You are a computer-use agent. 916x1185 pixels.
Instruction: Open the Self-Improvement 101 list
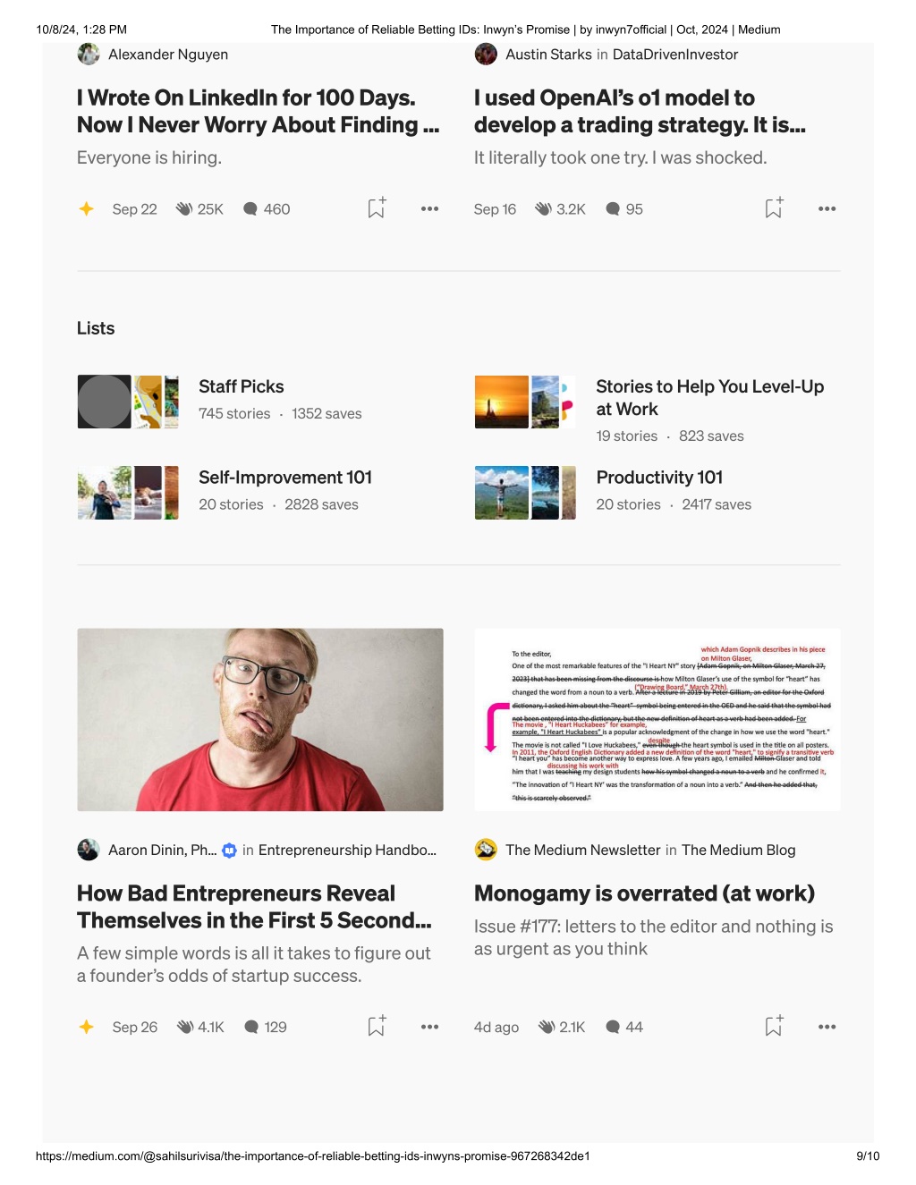[285, 478]
